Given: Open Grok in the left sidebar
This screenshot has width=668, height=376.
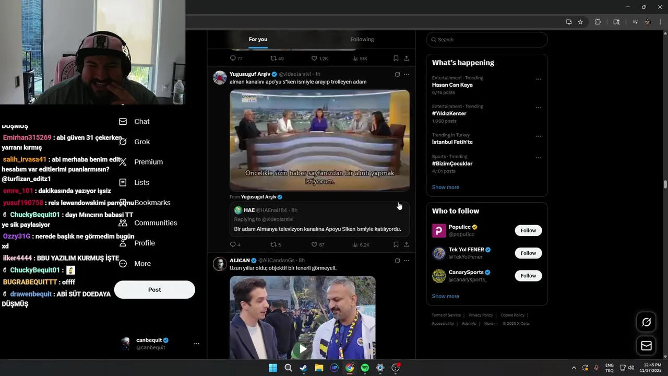Looking at the screenshot, I should [135, 142].
